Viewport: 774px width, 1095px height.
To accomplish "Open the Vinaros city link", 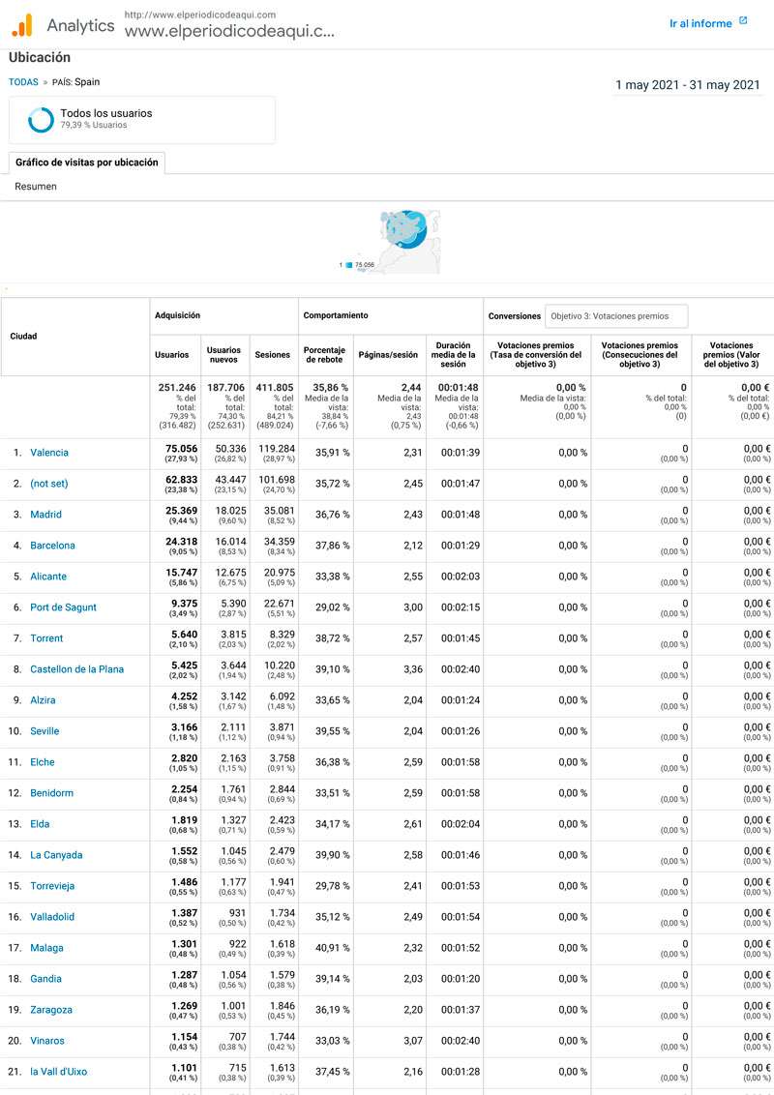I will point(46,1041).
